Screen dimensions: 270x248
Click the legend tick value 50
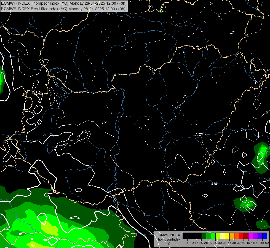point(258,243)
